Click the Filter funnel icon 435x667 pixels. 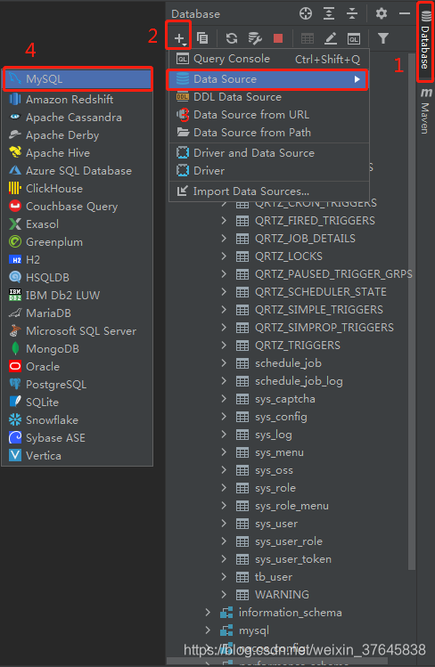coord(383,38)
